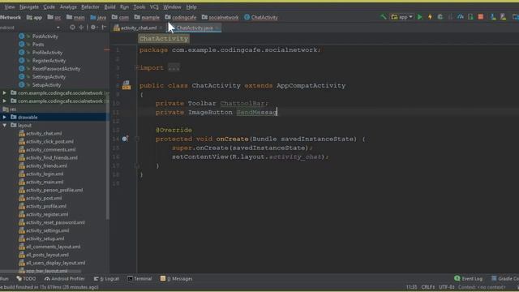Open ProfileActivity class in project tree
Viewport: 519px width, 292px height.
click(x=47, y=53)
